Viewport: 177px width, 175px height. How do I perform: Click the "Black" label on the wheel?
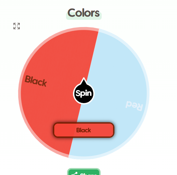coord(36,81)
